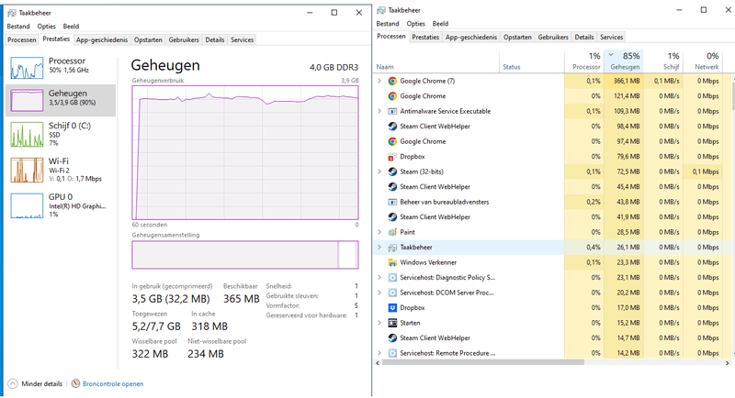Open Opstarten tab in right window

coord(517,37)
